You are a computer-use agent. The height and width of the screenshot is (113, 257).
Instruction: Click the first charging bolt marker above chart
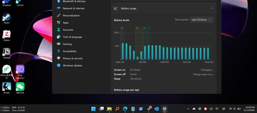click(x=122, y=28)
